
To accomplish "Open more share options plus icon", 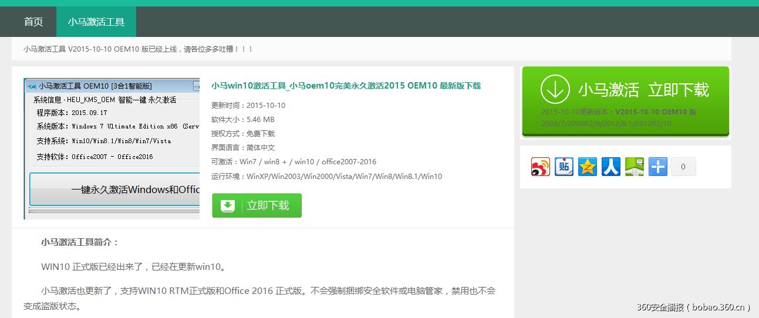I will [658, 167].
